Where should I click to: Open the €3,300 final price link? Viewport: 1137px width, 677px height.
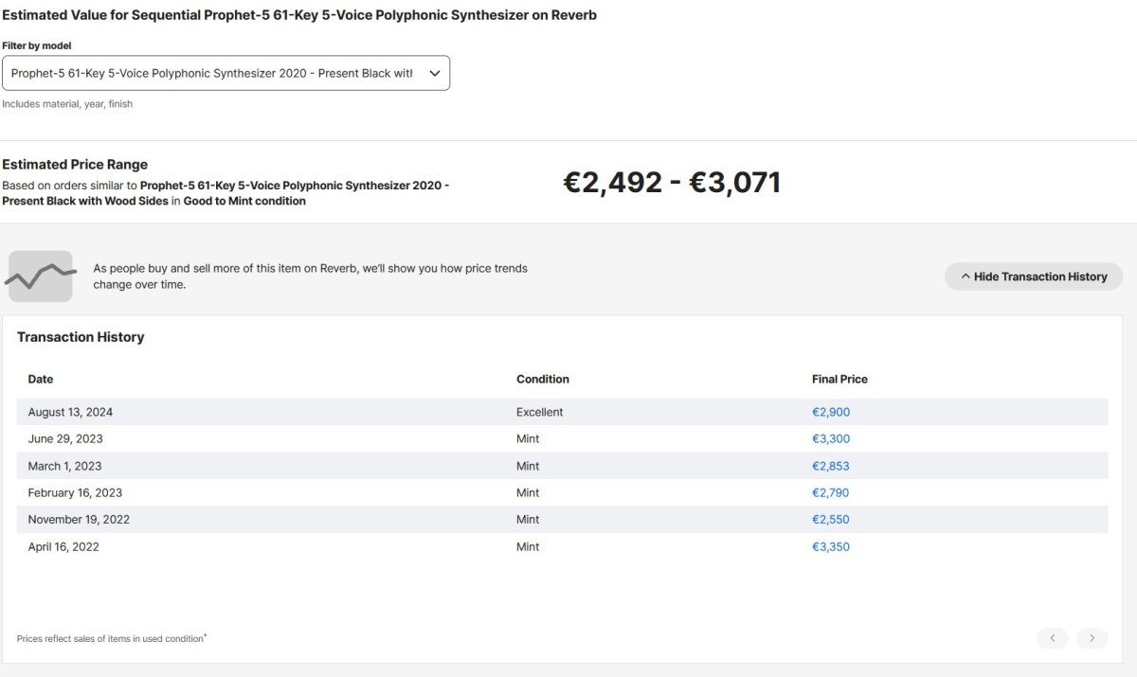click(831, 438)
